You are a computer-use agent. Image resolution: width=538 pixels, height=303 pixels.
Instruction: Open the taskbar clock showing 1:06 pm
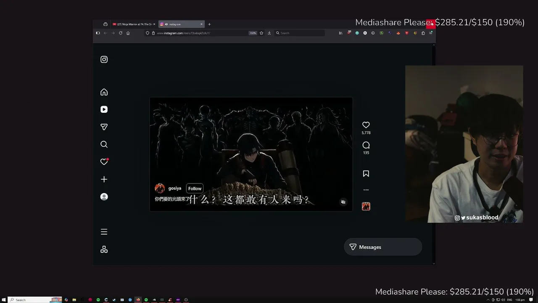(x=520, y=300)
